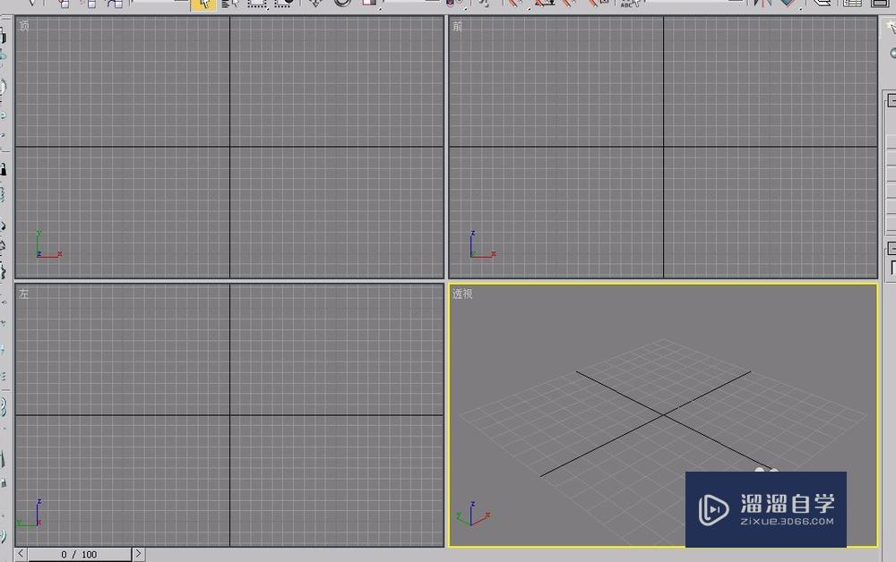Viewport: 896px width, 562px height.
Task: Open the Material Editor
Action: tap(851, 4)
